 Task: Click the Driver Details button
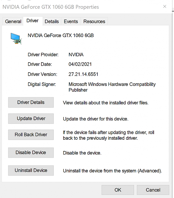(x=31, y=102)
